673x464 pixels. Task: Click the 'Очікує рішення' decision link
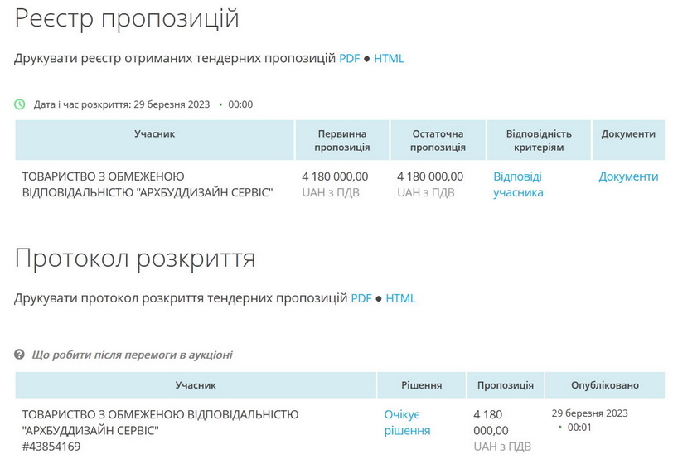tap(407, 423)
